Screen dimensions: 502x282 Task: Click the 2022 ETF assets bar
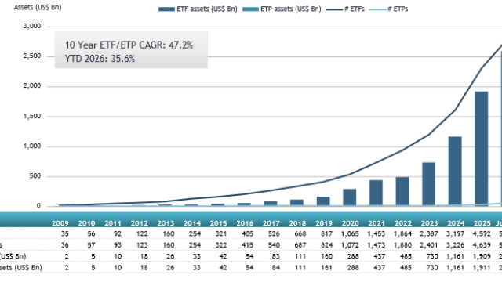(x=402, y=191)
